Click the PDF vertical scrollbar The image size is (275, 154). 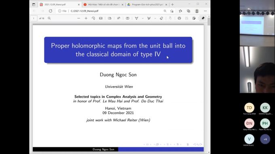(209, 84)
